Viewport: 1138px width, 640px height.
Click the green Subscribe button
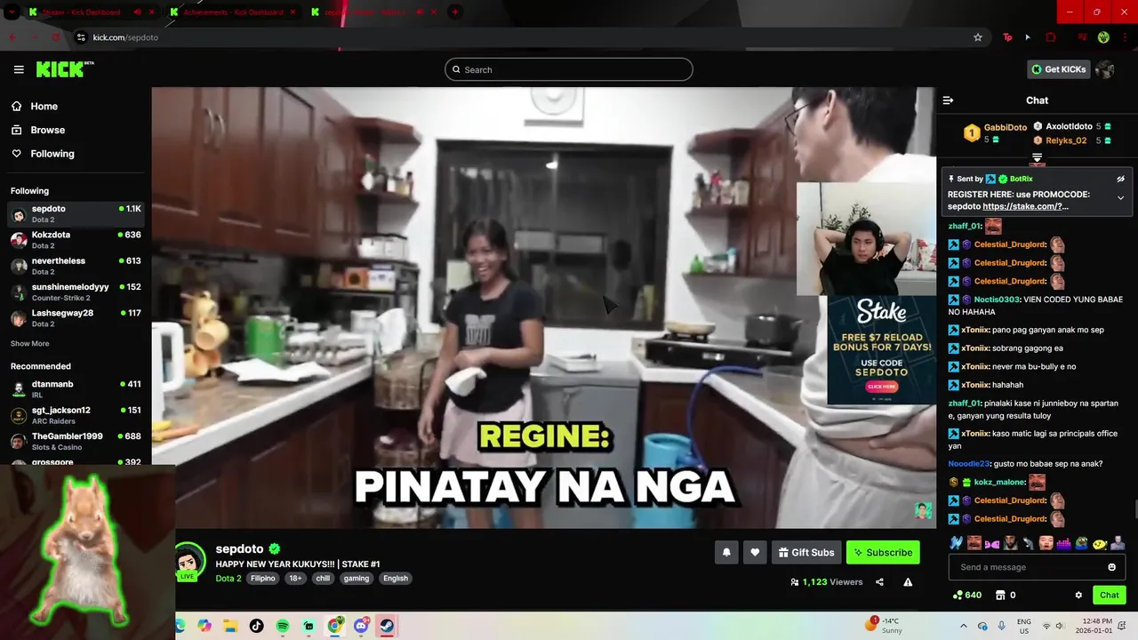[x=883, y=552]
